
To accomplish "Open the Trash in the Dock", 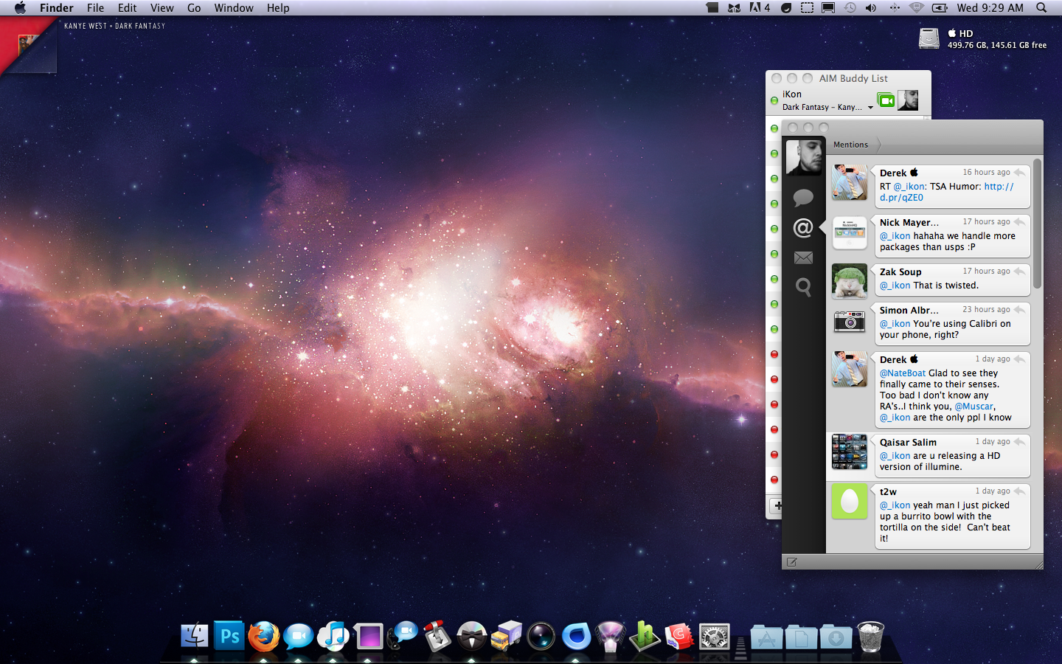I will click(871, 636).
